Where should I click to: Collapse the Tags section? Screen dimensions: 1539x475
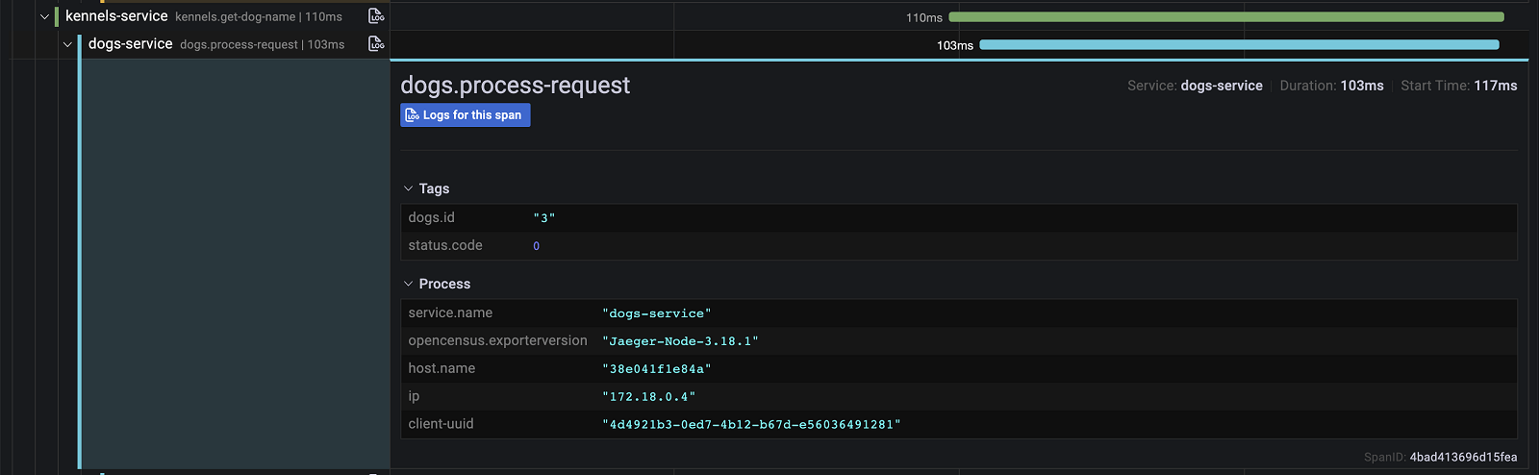[x=409, y=188]
